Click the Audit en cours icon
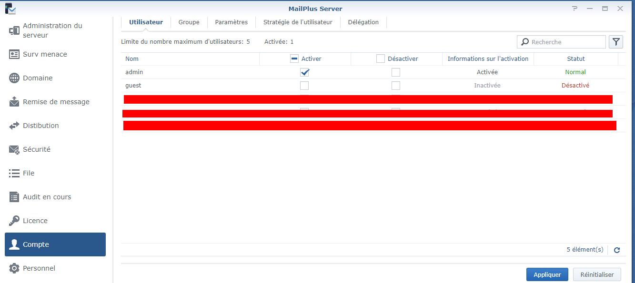The height and width of the screenshot is (283, 635). (x=14, y=197)
